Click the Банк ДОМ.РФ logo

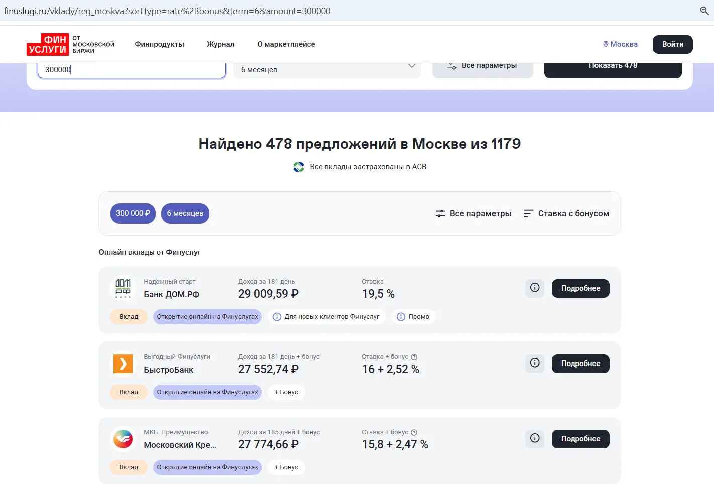[x=123, y=288]
